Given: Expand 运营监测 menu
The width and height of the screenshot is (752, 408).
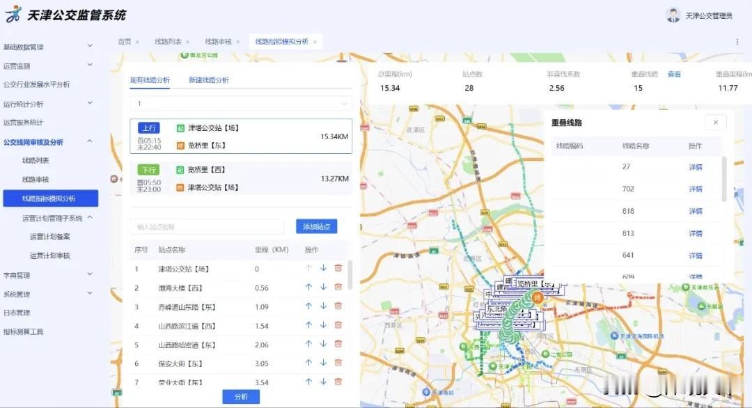Looking at the screenshot, I should (90, 65).
